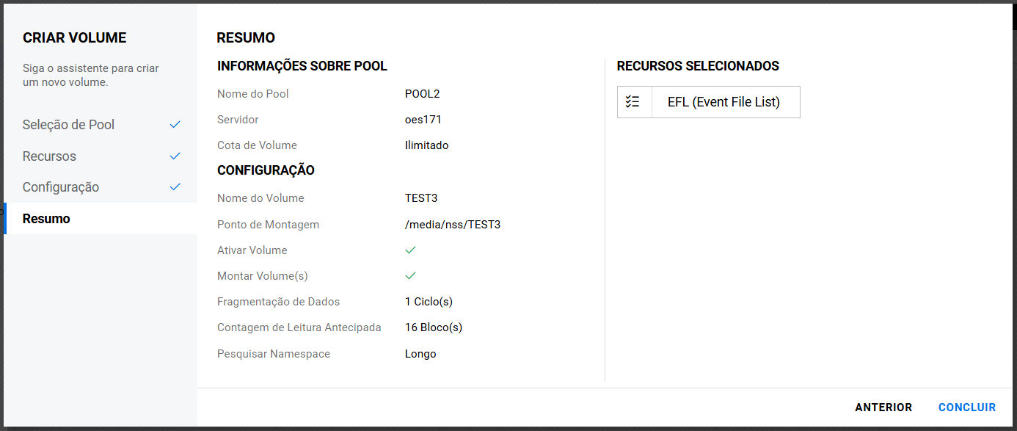
Task: Click the oes171 server value
Action: (423, 120)
